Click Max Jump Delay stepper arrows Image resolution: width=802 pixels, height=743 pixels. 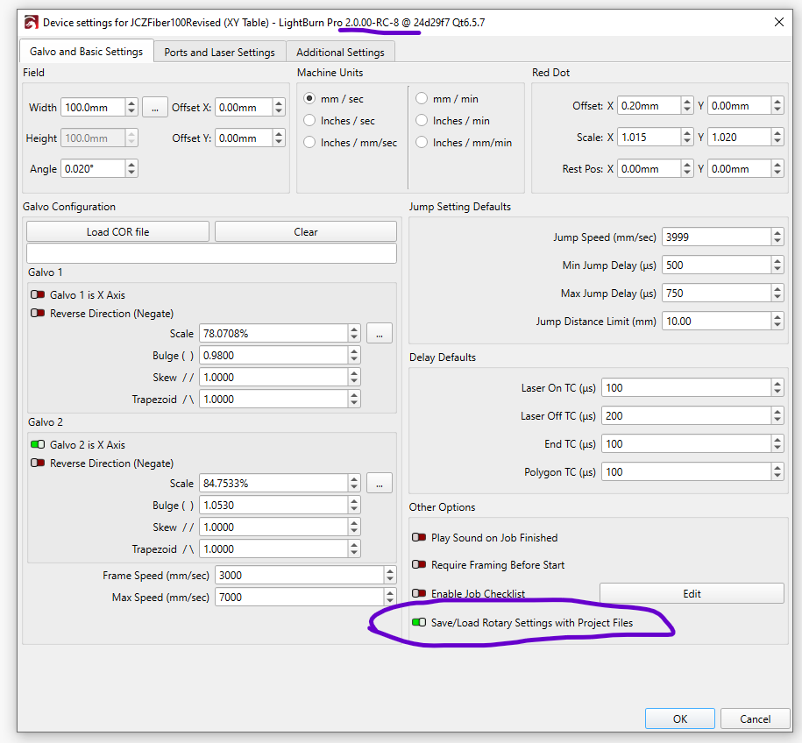click(777, 293)
